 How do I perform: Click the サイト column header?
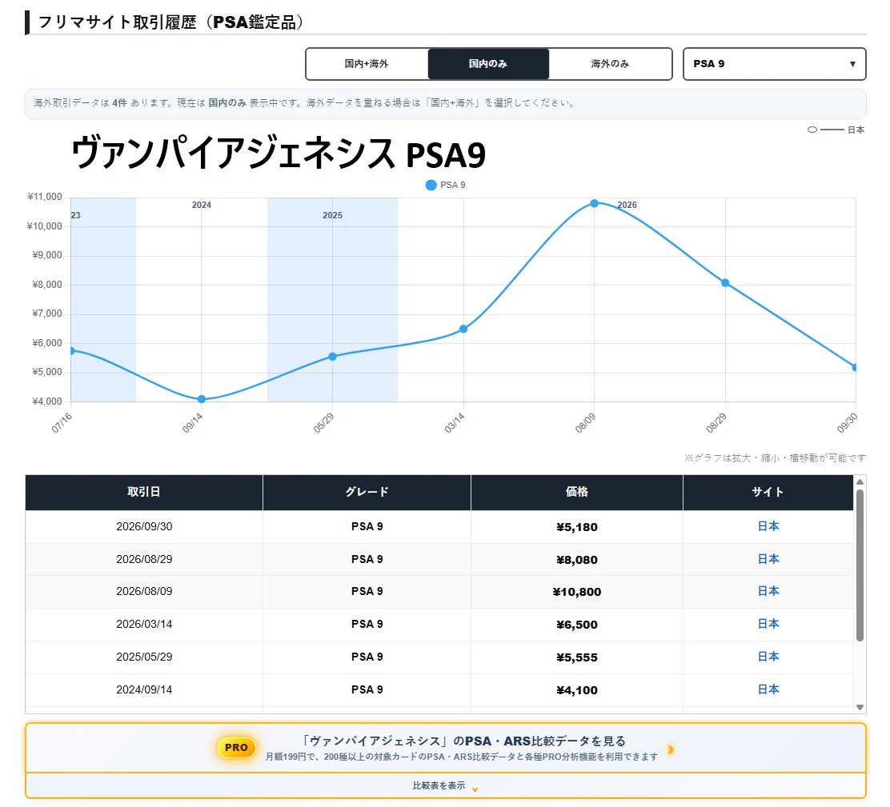[x=768, y=492]
